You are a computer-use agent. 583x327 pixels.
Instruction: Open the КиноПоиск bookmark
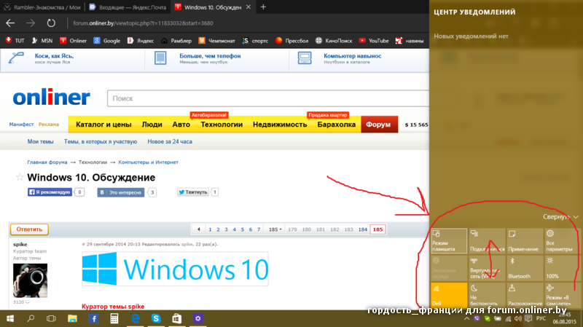pyautogui.click(x=334, y=41)
